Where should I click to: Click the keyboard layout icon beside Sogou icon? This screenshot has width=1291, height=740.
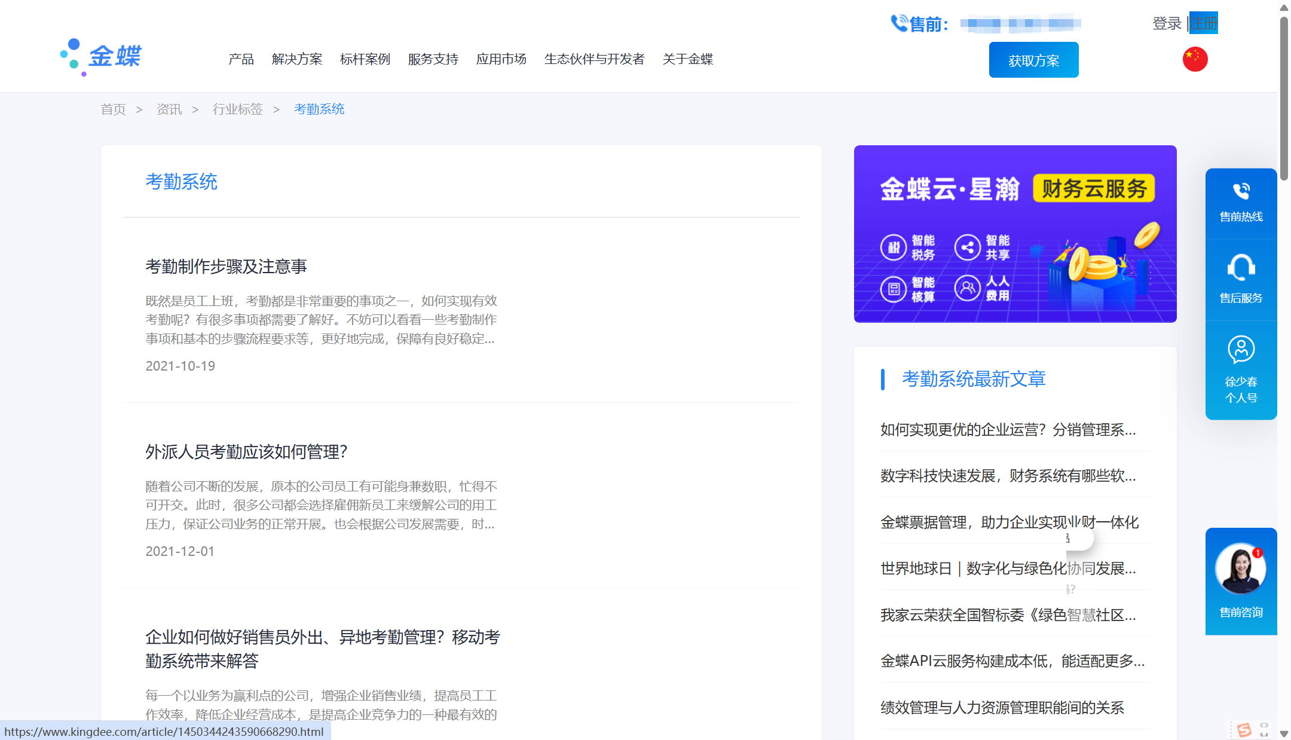[x=1265, y=730]
